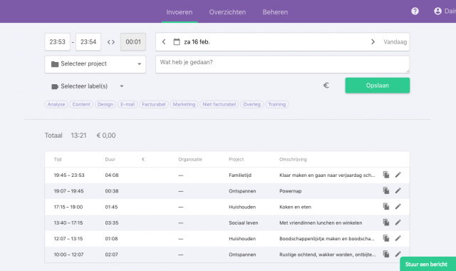Toggle the Training label chip

coord(277,105)
